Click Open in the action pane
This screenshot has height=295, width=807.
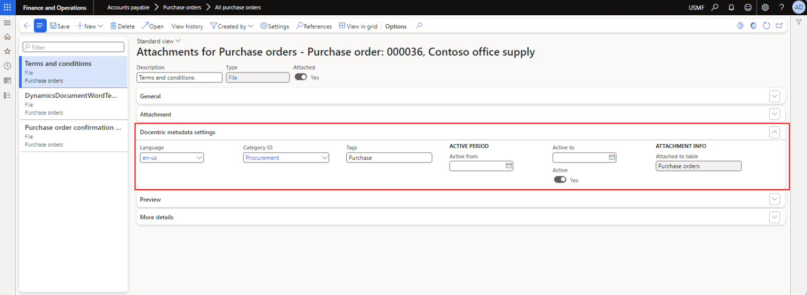coord(152,26)
